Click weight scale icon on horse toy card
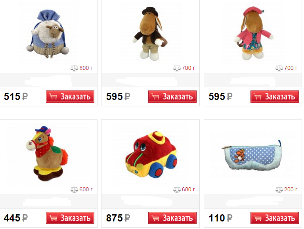The image size is (304, 229). pyautogui.click(x=74, y=189)
